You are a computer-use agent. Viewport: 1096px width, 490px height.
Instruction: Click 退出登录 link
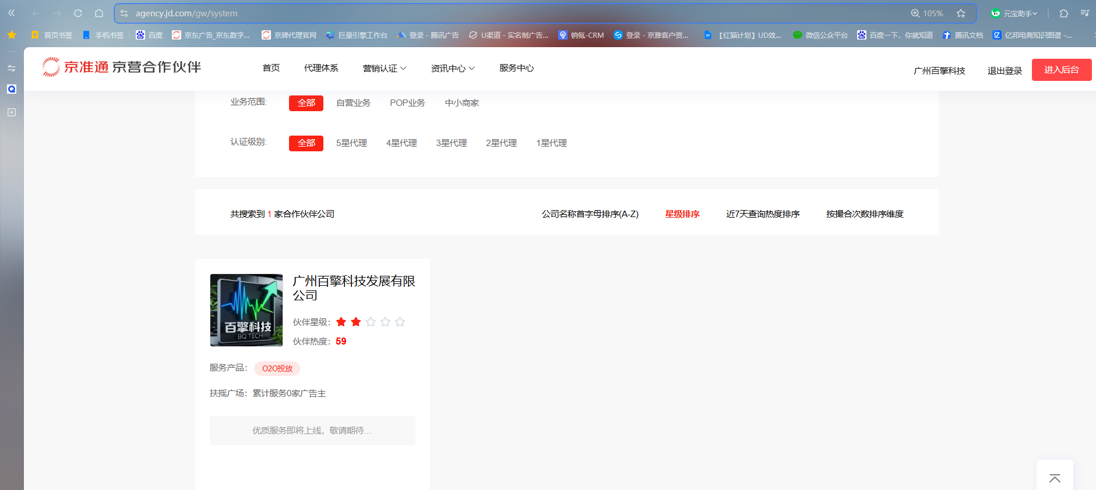(1005, 71)
